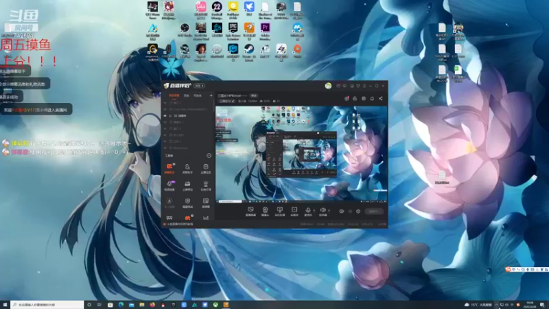The height and width of the screenshot is (309, 549).
Task: Click the user avatar in the companion title bar
Action: [x=328, y=86]
